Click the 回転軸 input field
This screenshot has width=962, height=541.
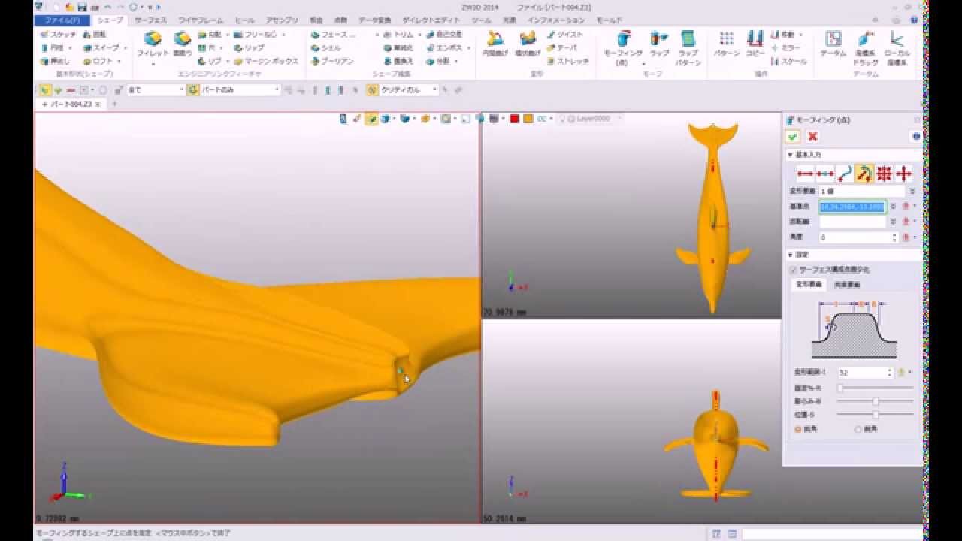[853, 222]
